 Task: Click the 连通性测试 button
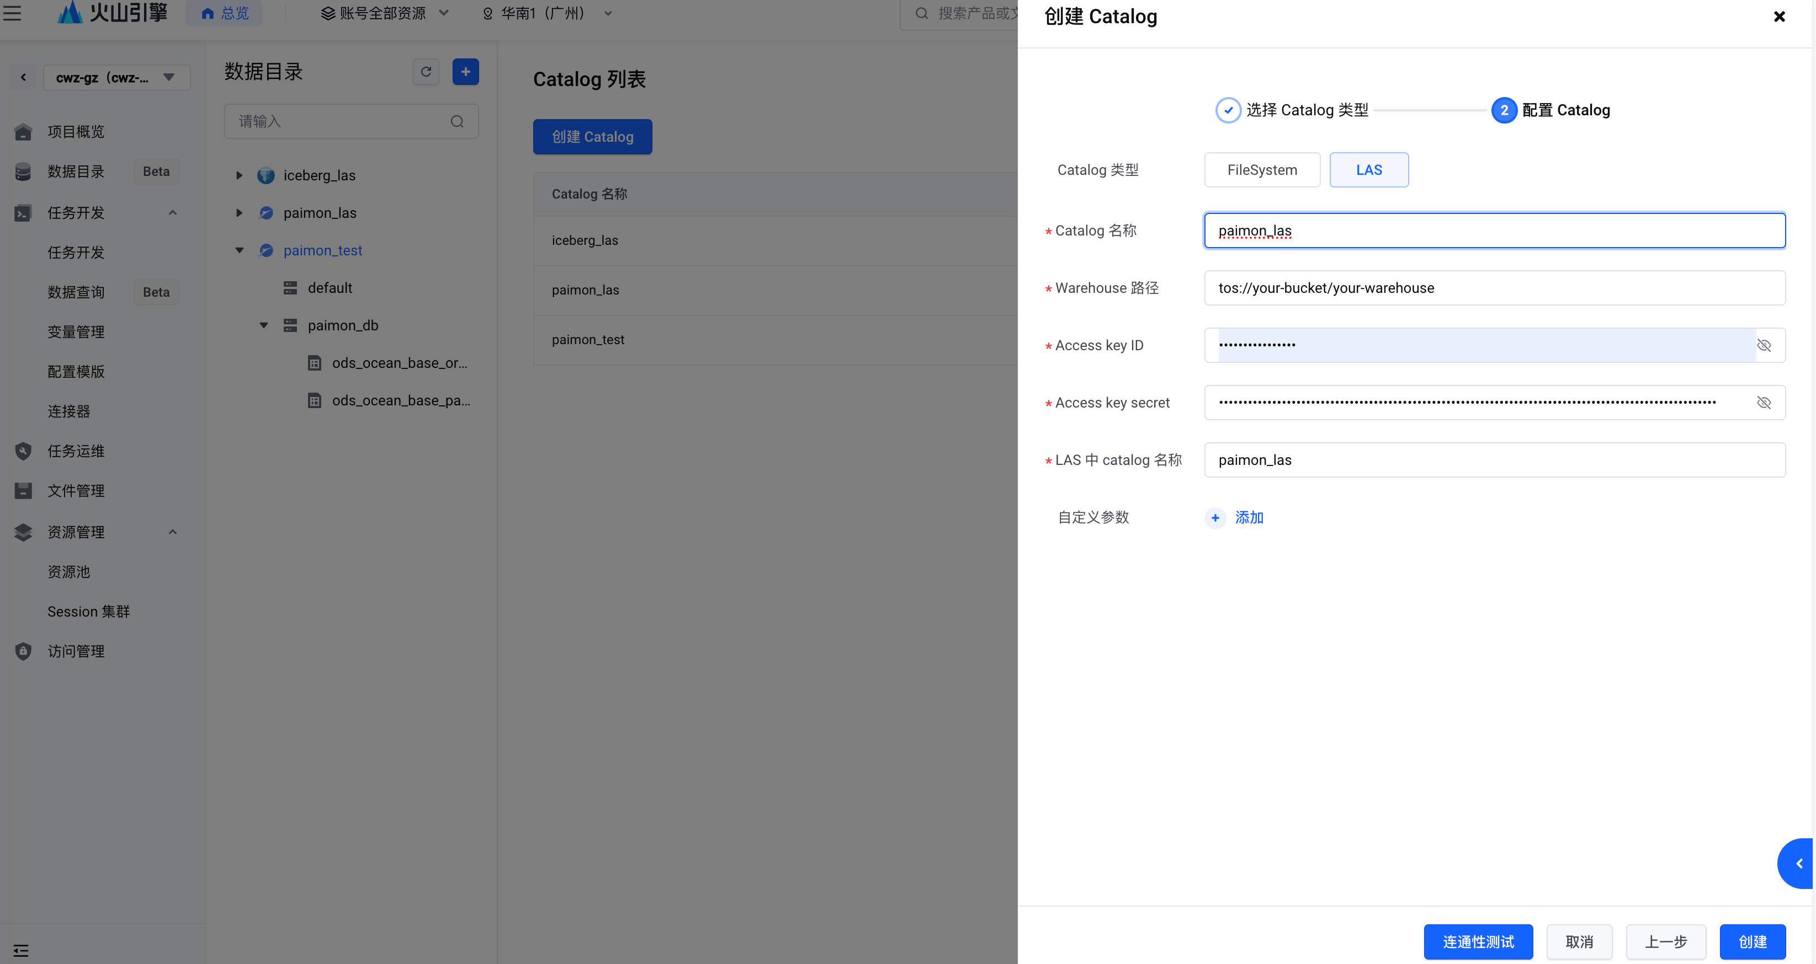click(1478, 941)
